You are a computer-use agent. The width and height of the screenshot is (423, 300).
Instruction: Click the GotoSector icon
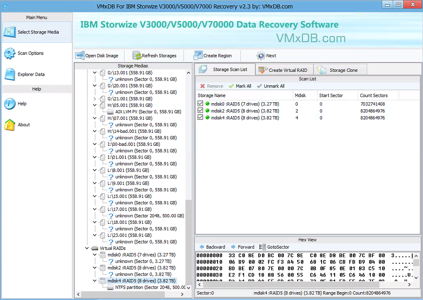tap(262, 247)
